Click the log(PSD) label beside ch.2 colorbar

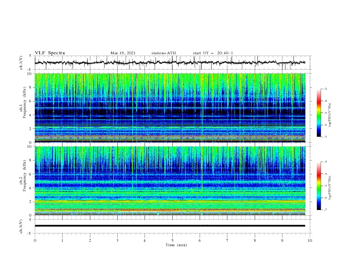330,187
